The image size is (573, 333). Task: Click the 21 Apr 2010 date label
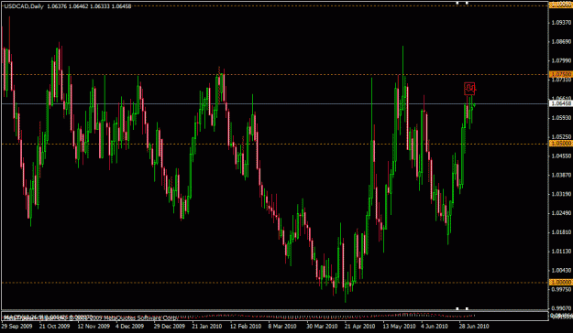[360, 326]
